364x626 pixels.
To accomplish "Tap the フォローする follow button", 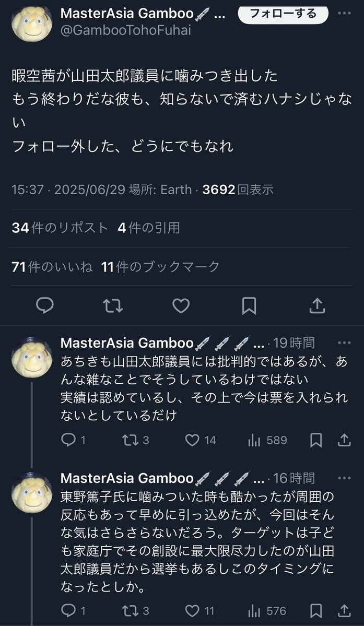I will click(x=283, y=14).
